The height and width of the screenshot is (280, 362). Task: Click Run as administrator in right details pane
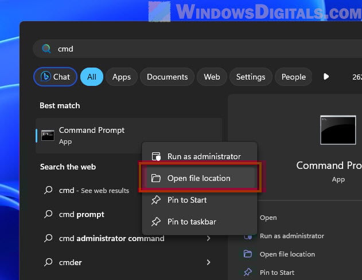click(x=292, y=236)
